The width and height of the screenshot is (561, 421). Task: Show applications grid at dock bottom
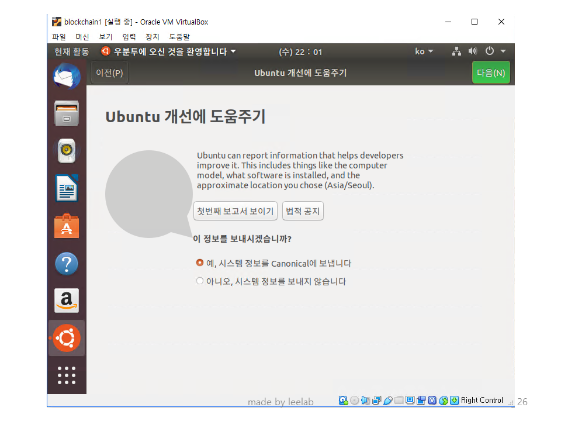[x=67, y=375]
